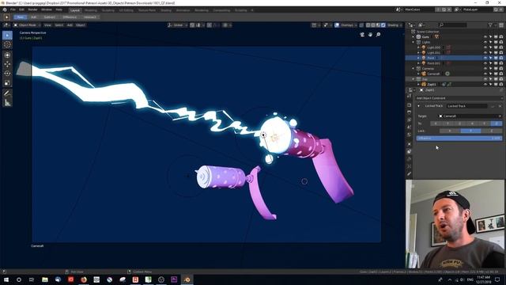The image size is (506, 285).
Task: Open Firefox from the Windows taskbar
Action: 84,279
